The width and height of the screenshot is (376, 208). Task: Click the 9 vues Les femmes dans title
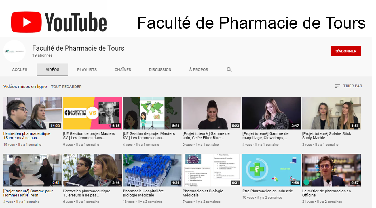(x=89, y=136)
